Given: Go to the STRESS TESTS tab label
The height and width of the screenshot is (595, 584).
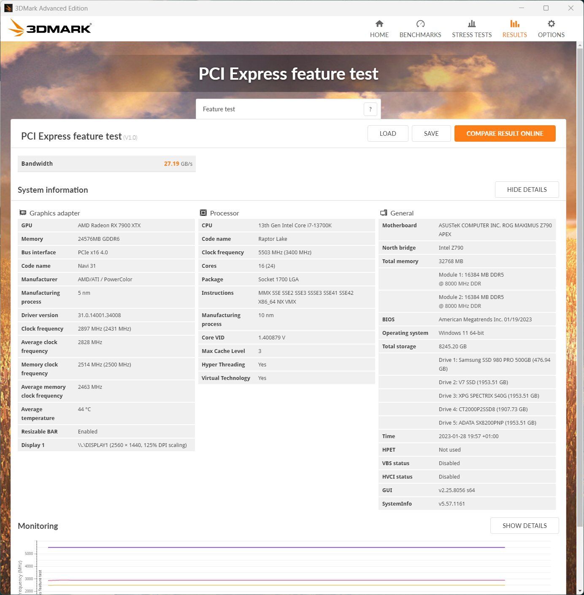Looking at the screenshot, I should [x=472, y=35].
